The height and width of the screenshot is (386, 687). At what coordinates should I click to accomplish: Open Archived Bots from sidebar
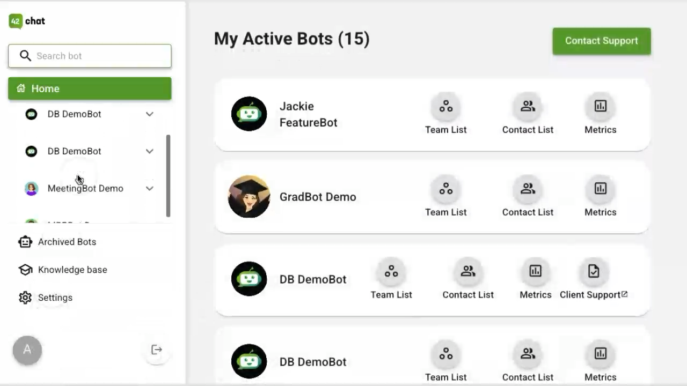click(x=57, y=242)
